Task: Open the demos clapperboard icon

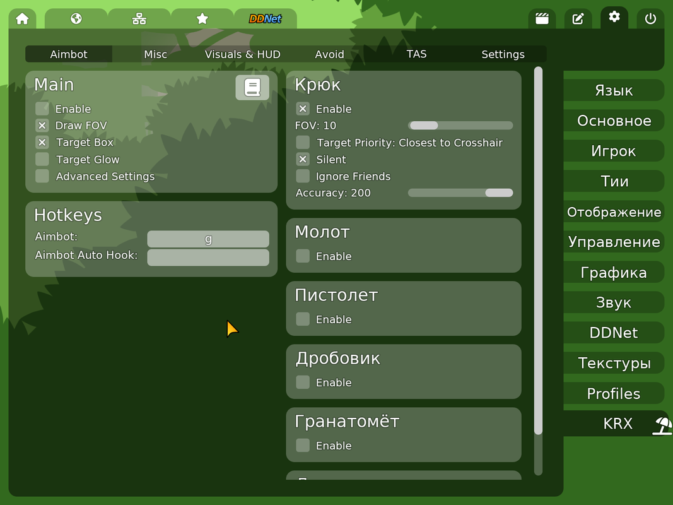Action: tap(542, 19)
